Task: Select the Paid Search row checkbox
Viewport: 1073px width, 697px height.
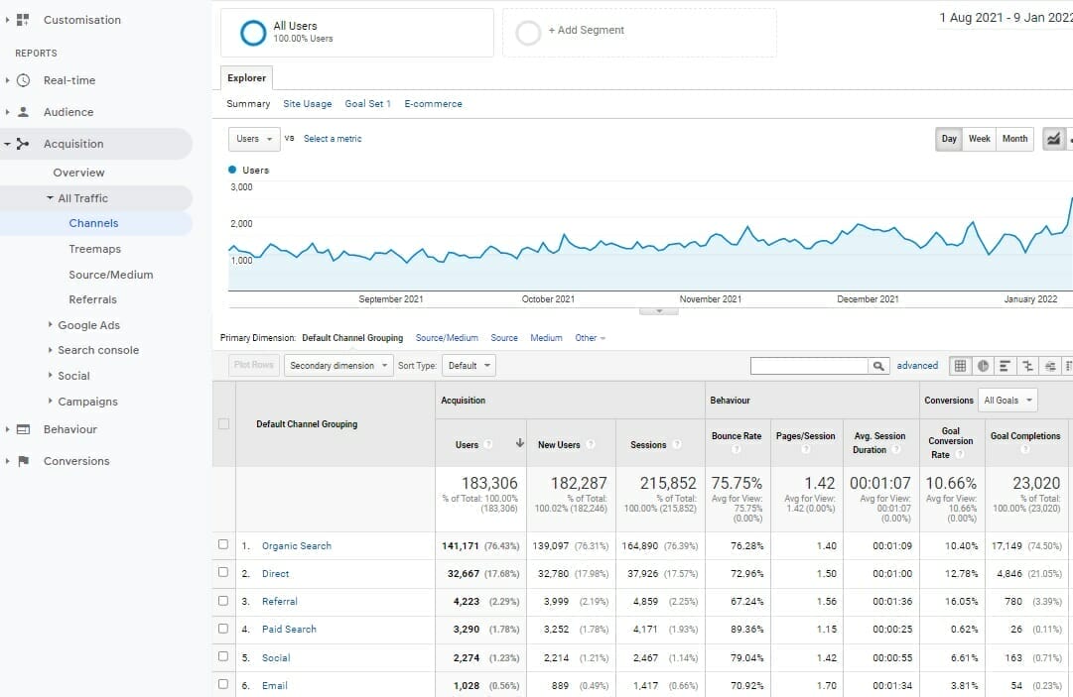Action: click(223, 629)
